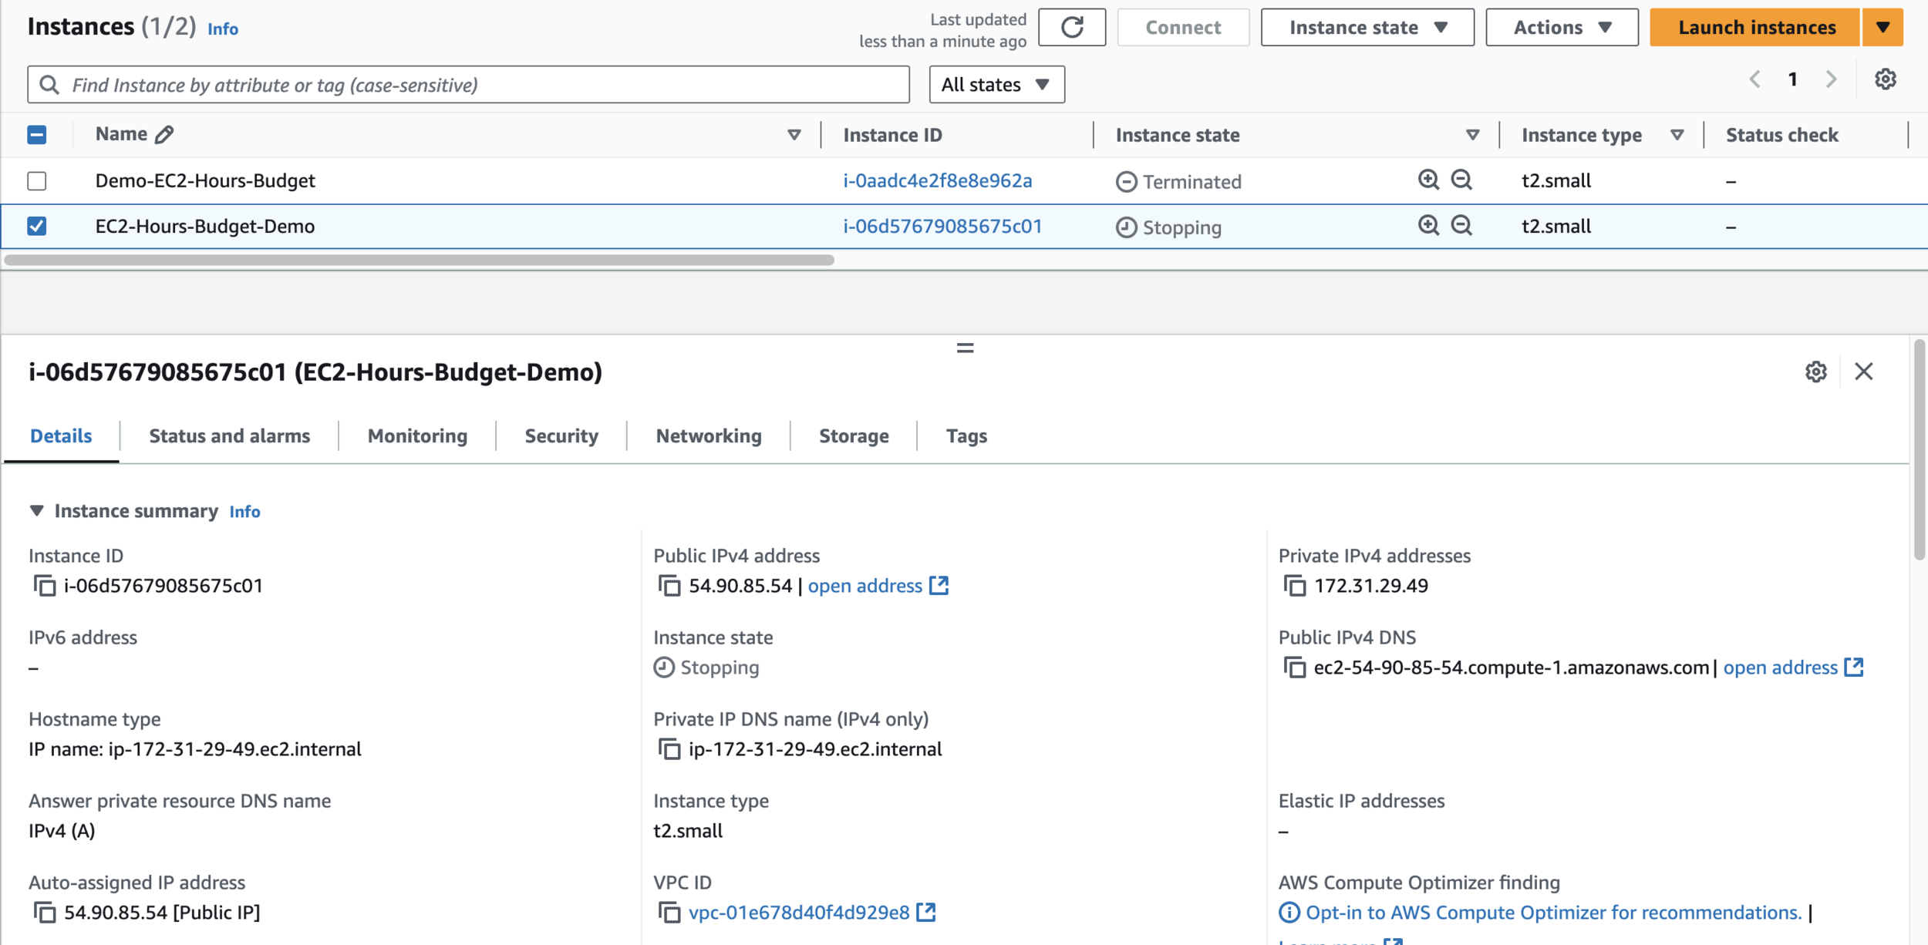The height and width of the screenshot is (945, 1928).
Task: Open the All states filter dropdown
Action: pos(996,85)
